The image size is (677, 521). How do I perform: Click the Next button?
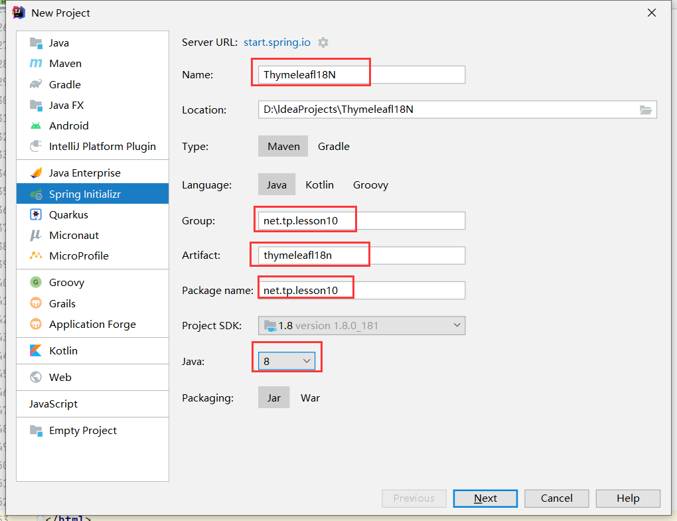coord(485,498)
